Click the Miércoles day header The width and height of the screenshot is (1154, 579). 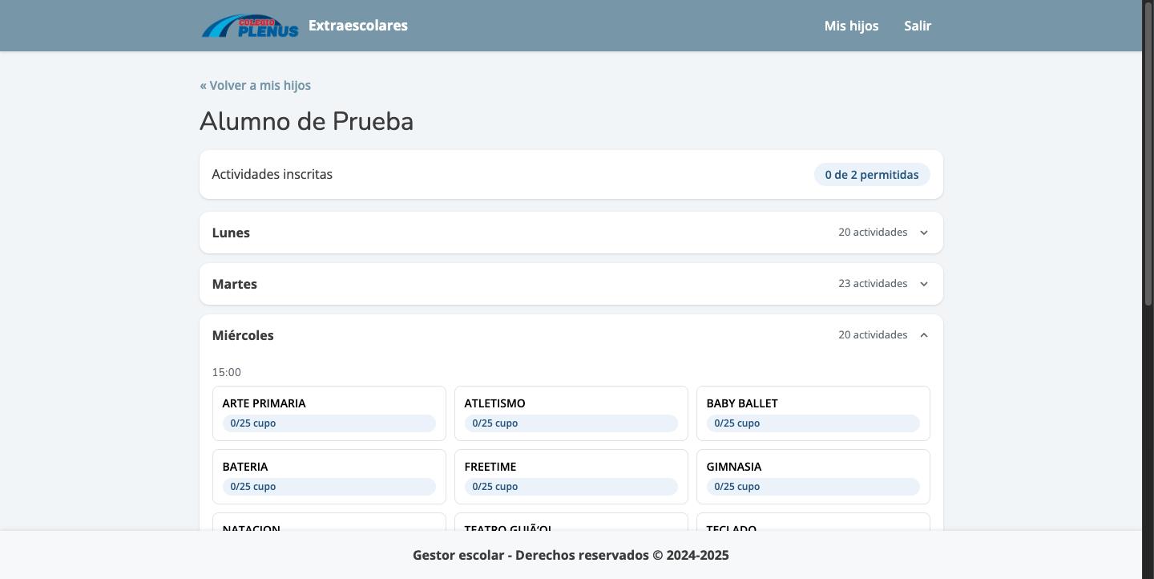(x=571, y=335)
